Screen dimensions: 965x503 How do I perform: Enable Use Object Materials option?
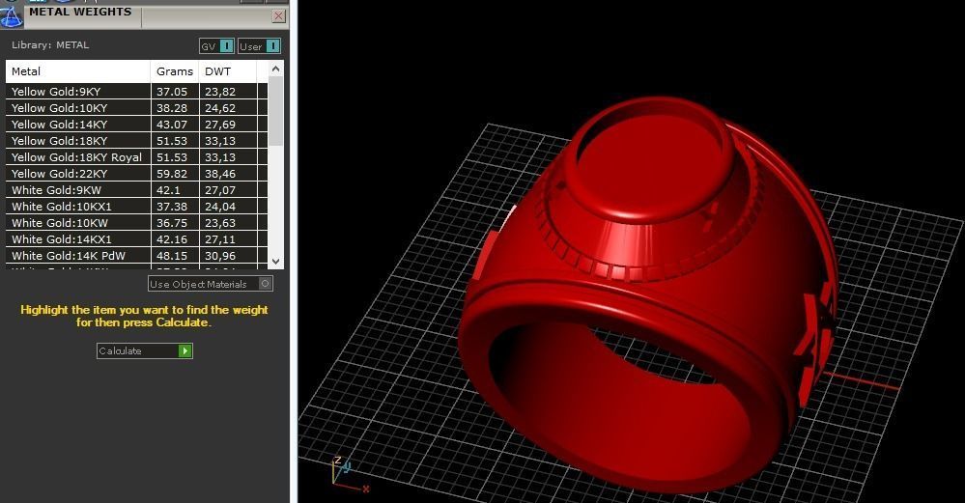tap(211, 284)
